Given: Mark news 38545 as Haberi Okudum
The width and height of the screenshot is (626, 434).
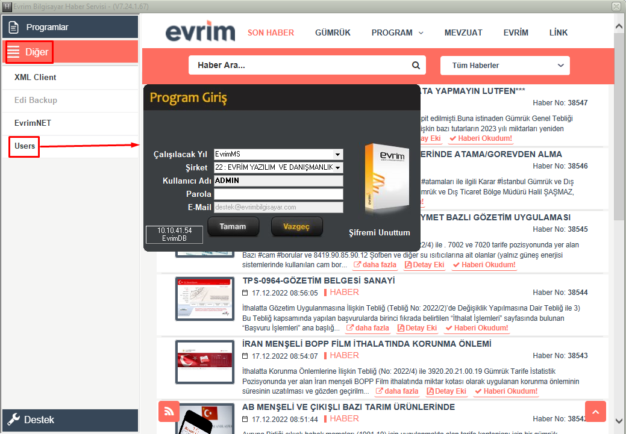Looking at the screenshot, I should (x=484, y=265).
